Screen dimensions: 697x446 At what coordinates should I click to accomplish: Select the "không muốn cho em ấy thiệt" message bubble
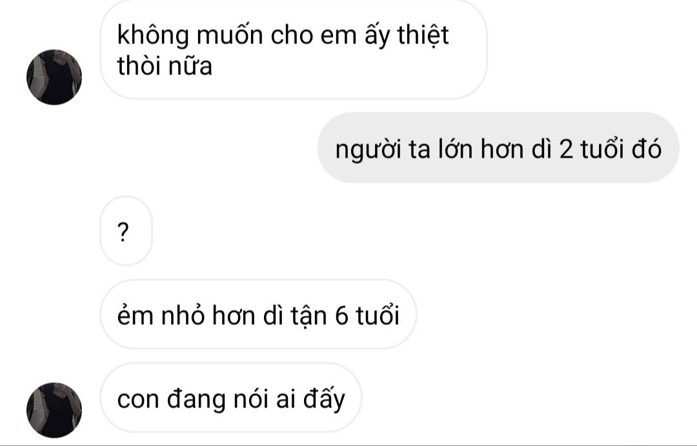pyautogui.click(x=294, y=50)
